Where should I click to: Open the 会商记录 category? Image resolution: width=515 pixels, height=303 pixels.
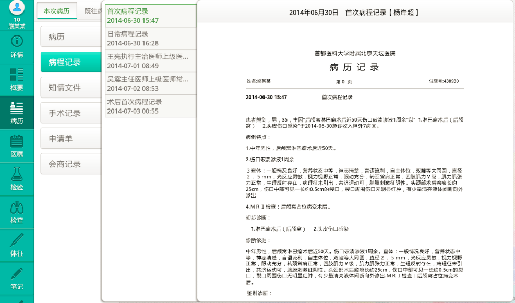point(70,164)
